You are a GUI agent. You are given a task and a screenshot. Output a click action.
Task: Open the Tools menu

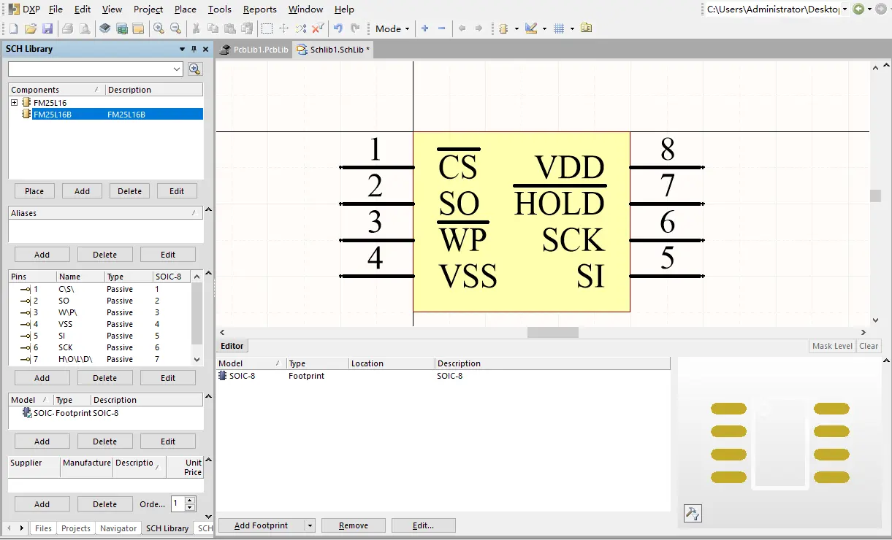(x=219, y=9)
